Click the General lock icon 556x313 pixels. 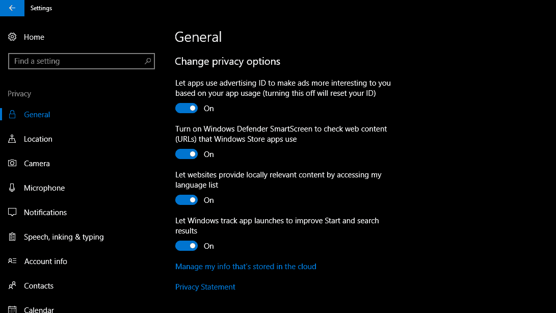[13, 115]
